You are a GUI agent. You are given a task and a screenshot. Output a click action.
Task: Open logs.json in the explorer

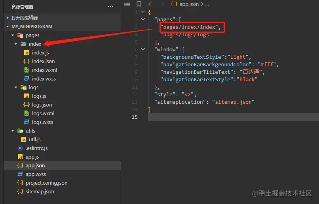click(x=42, y=105)
